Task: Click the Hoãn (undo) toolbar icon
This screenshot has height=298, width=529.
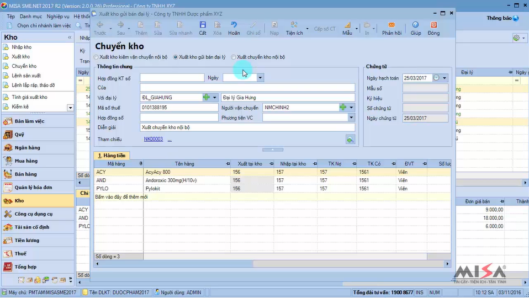Action: 234,25
